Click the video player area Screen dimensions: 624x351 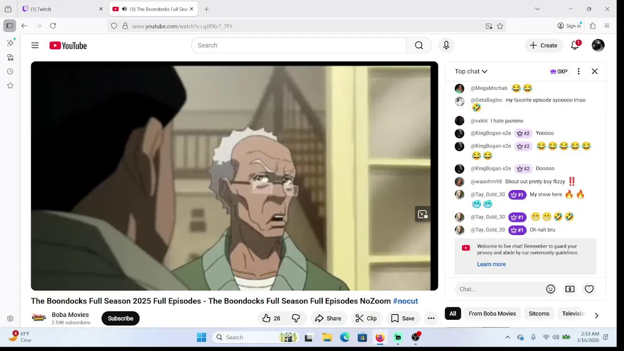click(234, 176)
